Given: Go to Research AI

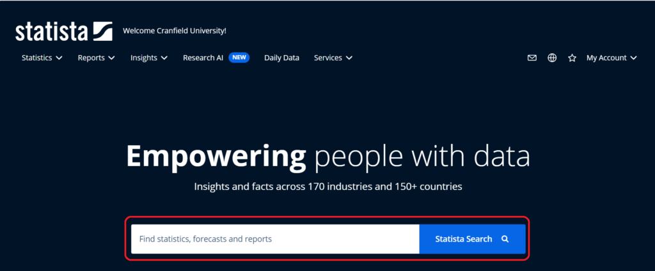Looking at the screenshot, I should pos(203,58).
